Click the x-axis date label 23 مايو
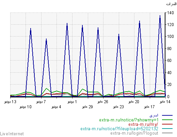 pyautogui.click(x=118, y=107)
